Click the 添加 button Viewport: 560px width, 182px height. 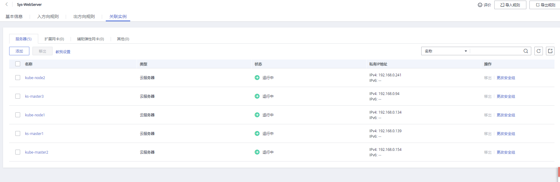(19, 51)
